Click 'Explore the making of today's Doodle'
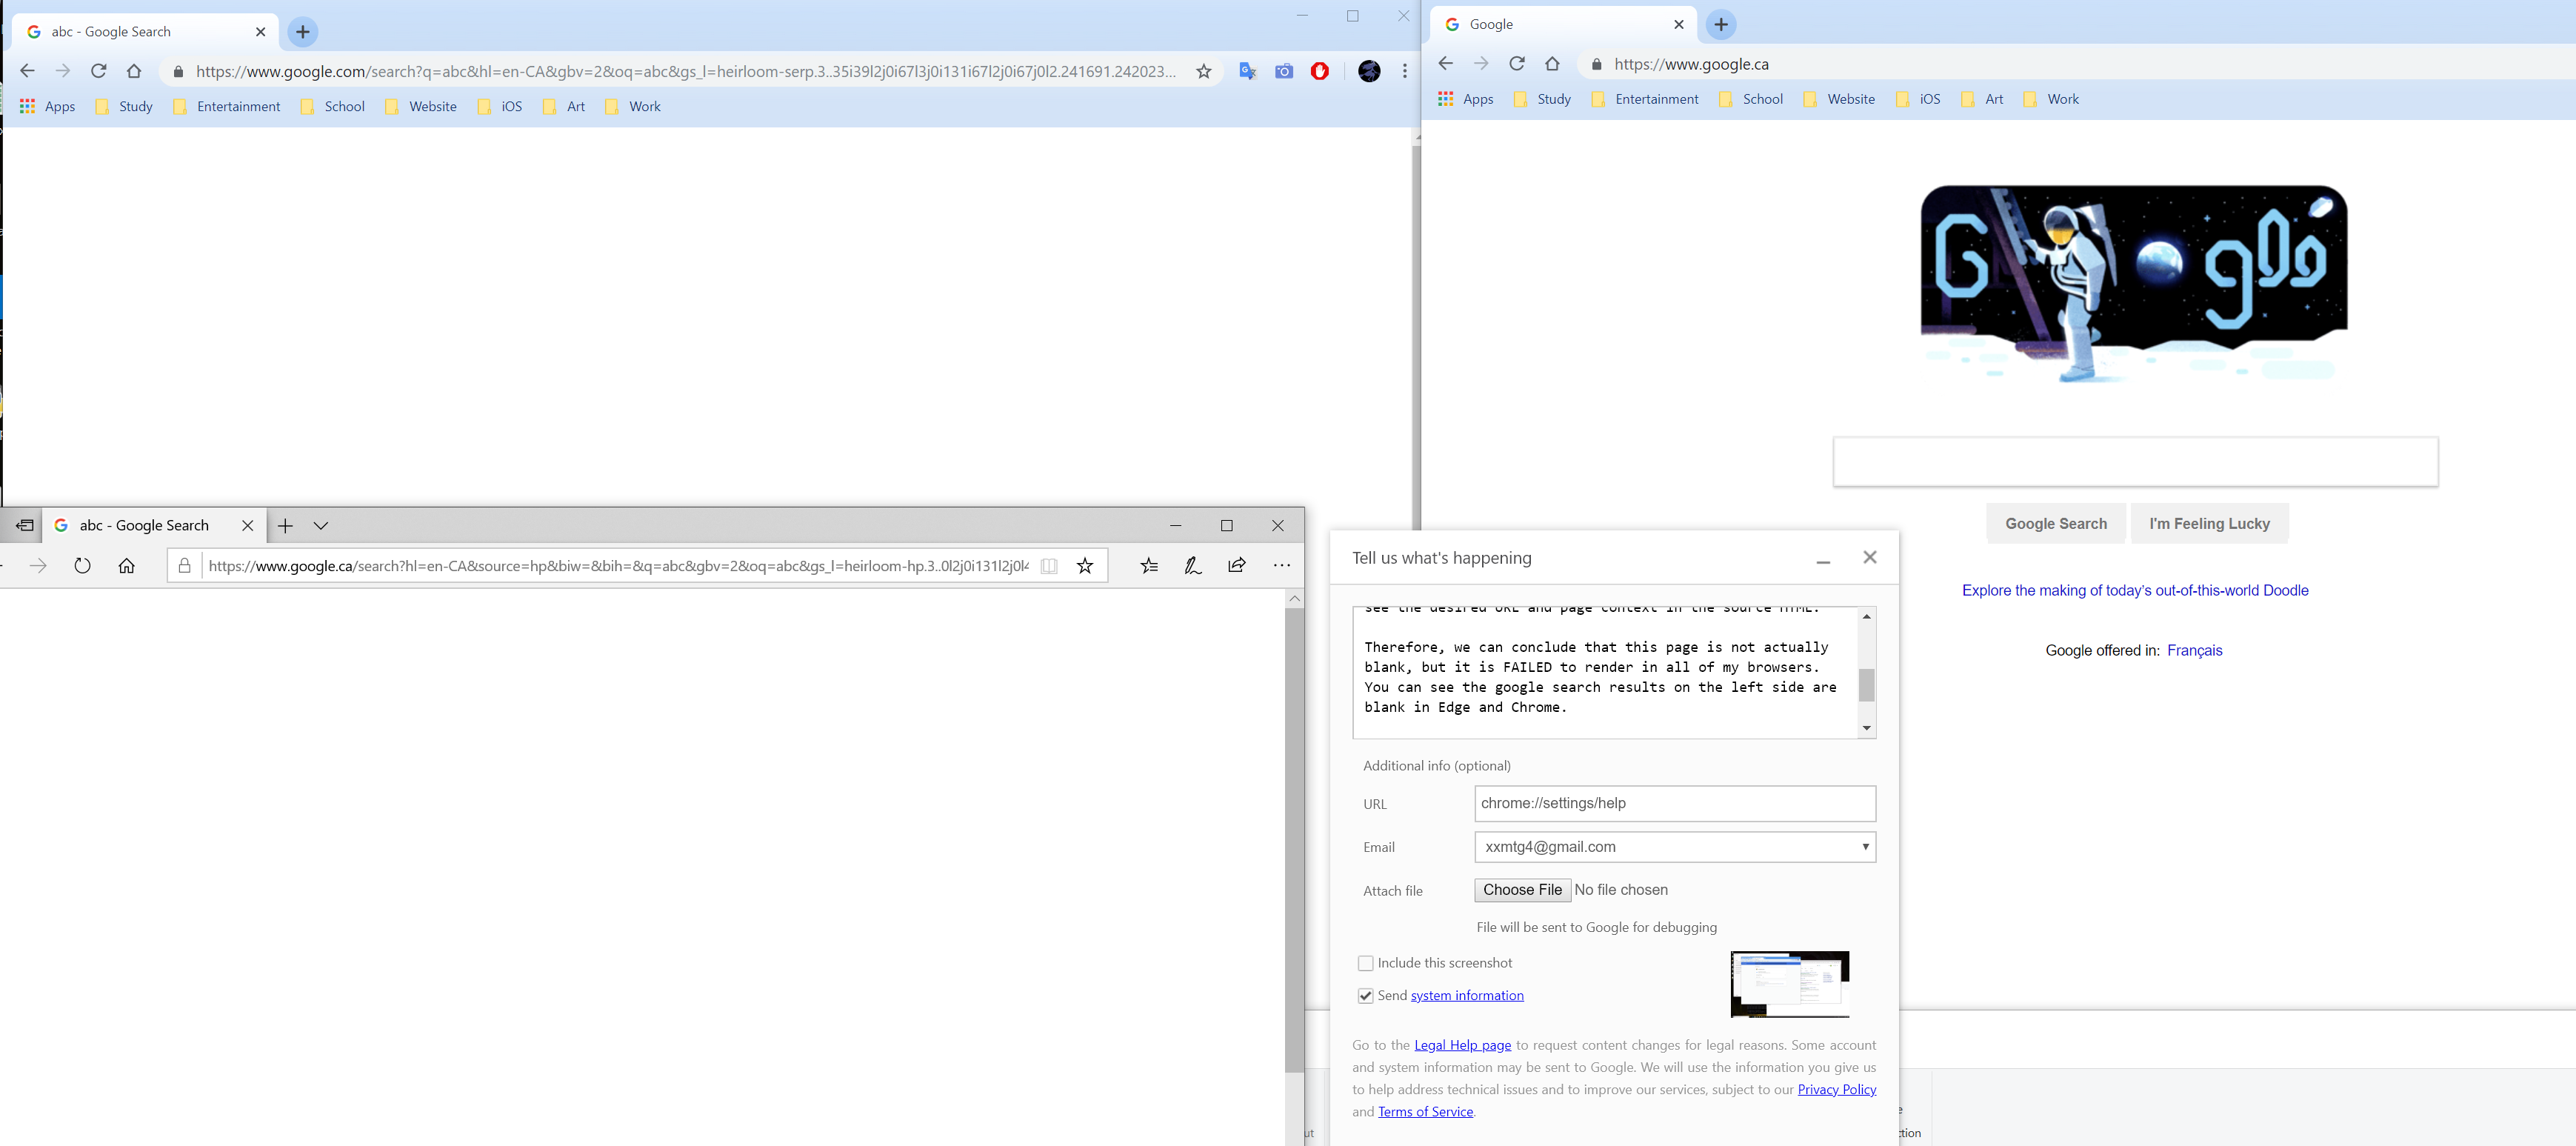Image resolution: width=2576 pixels, height=1146 pixels. tap(2134, 589)
